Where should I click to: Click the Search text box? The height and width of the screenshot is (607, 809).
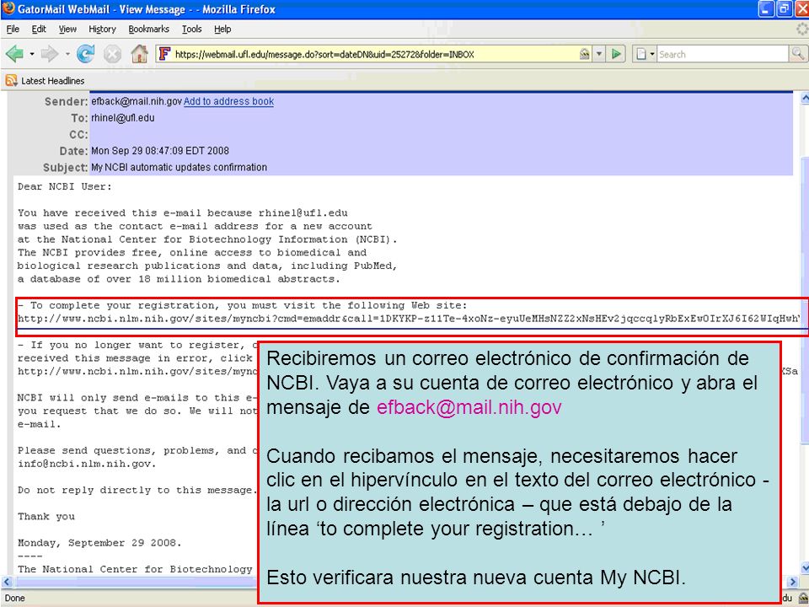point(723,54)
